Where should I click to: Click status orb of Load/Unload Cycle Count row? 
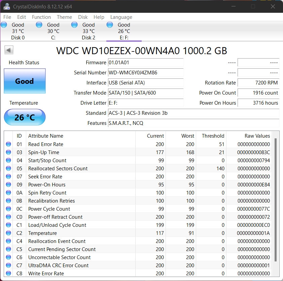8,225
